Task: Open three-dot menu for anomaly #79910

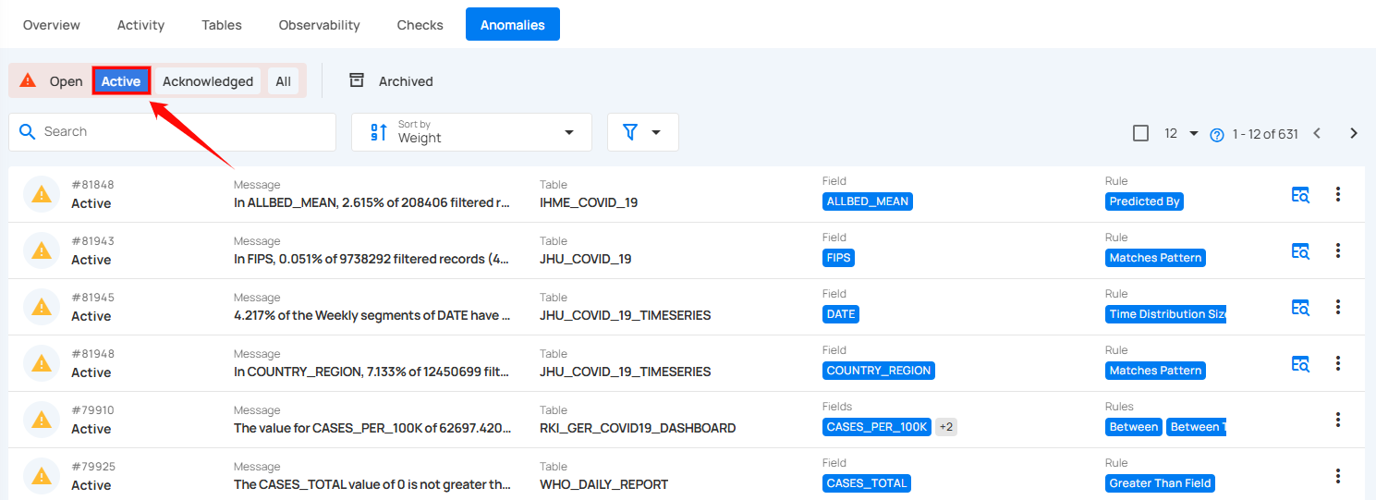Action: pos(1337,420)
